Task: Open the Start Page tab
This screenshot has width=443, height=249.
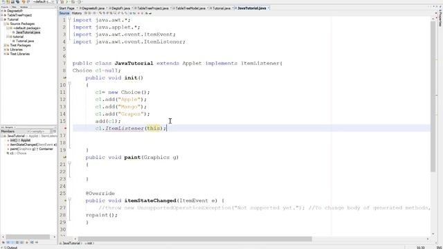Action: point(66,8)
